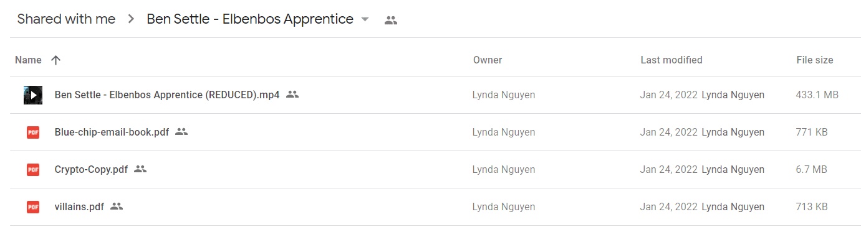Sort by the Name column header
Image resolution: width=861 pixels, height=227 pixels.
[28, 60]
